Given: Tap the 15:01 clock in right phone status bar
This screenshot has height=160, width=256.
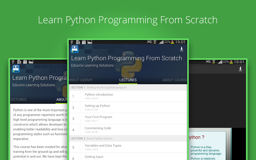Looking at the screenshot, I should pyautogui.click(x=239, y=62).
